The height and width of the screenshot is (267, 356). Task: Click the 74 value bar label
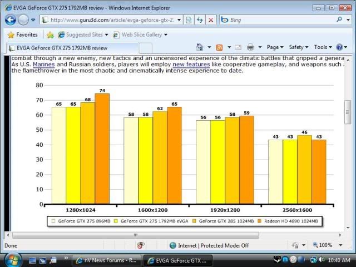pos(102,91)
